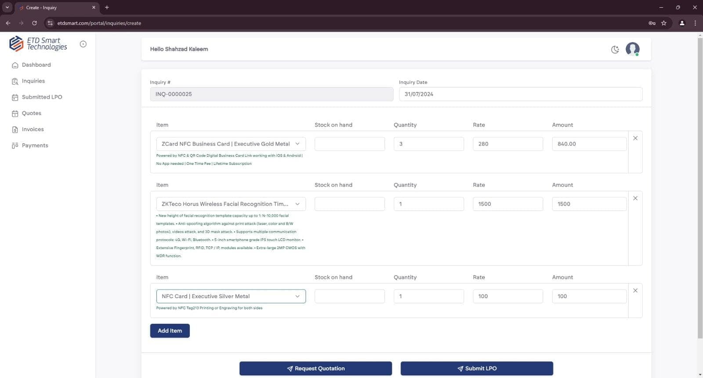Remove the ZCard NFC Business Card row
Image resolution: width=703 pixels, height=378 pixels.
[635, 138]
